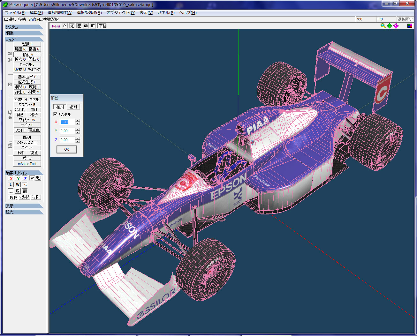417x336 pixels.
Task: Toggle the red X axis edit option
Action: coord(11,179)
